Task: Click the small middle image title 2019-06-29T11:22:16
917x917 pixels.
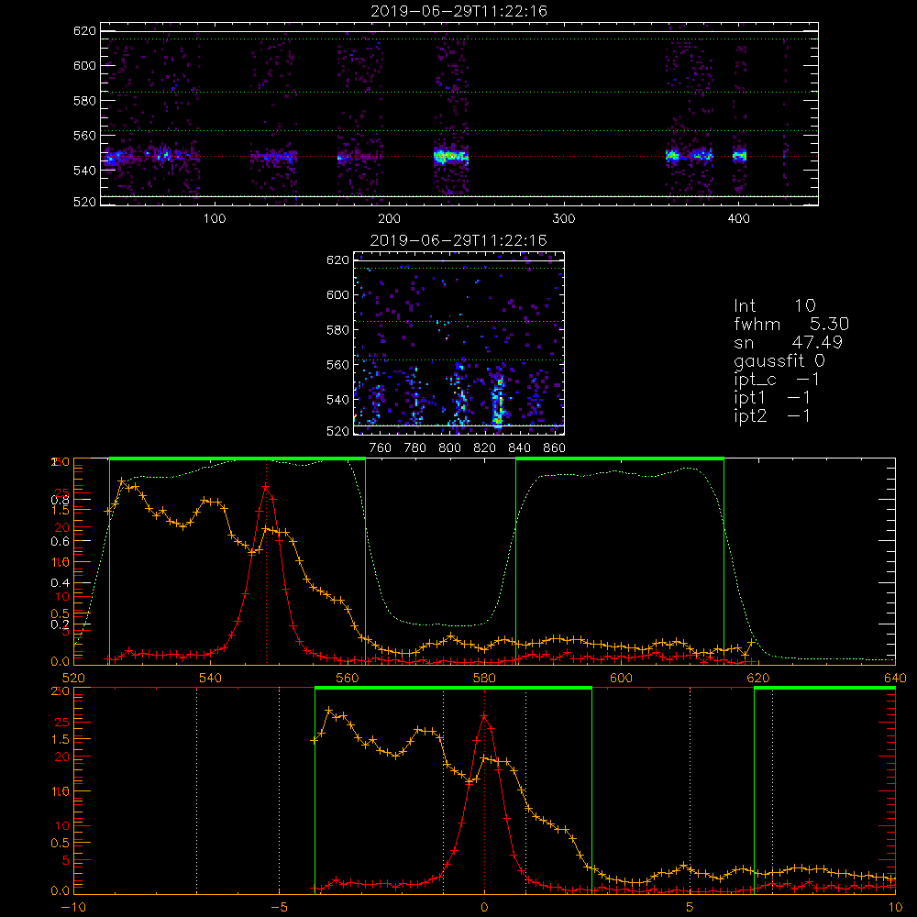Action: tap(458, 240)
